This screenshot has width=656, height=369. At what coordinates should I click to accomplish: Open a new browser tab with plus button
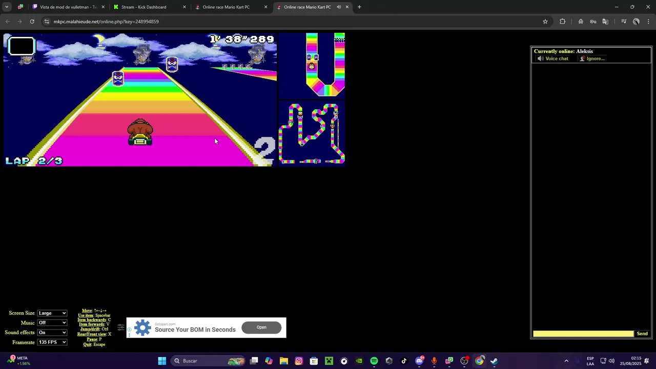[359, 7]
